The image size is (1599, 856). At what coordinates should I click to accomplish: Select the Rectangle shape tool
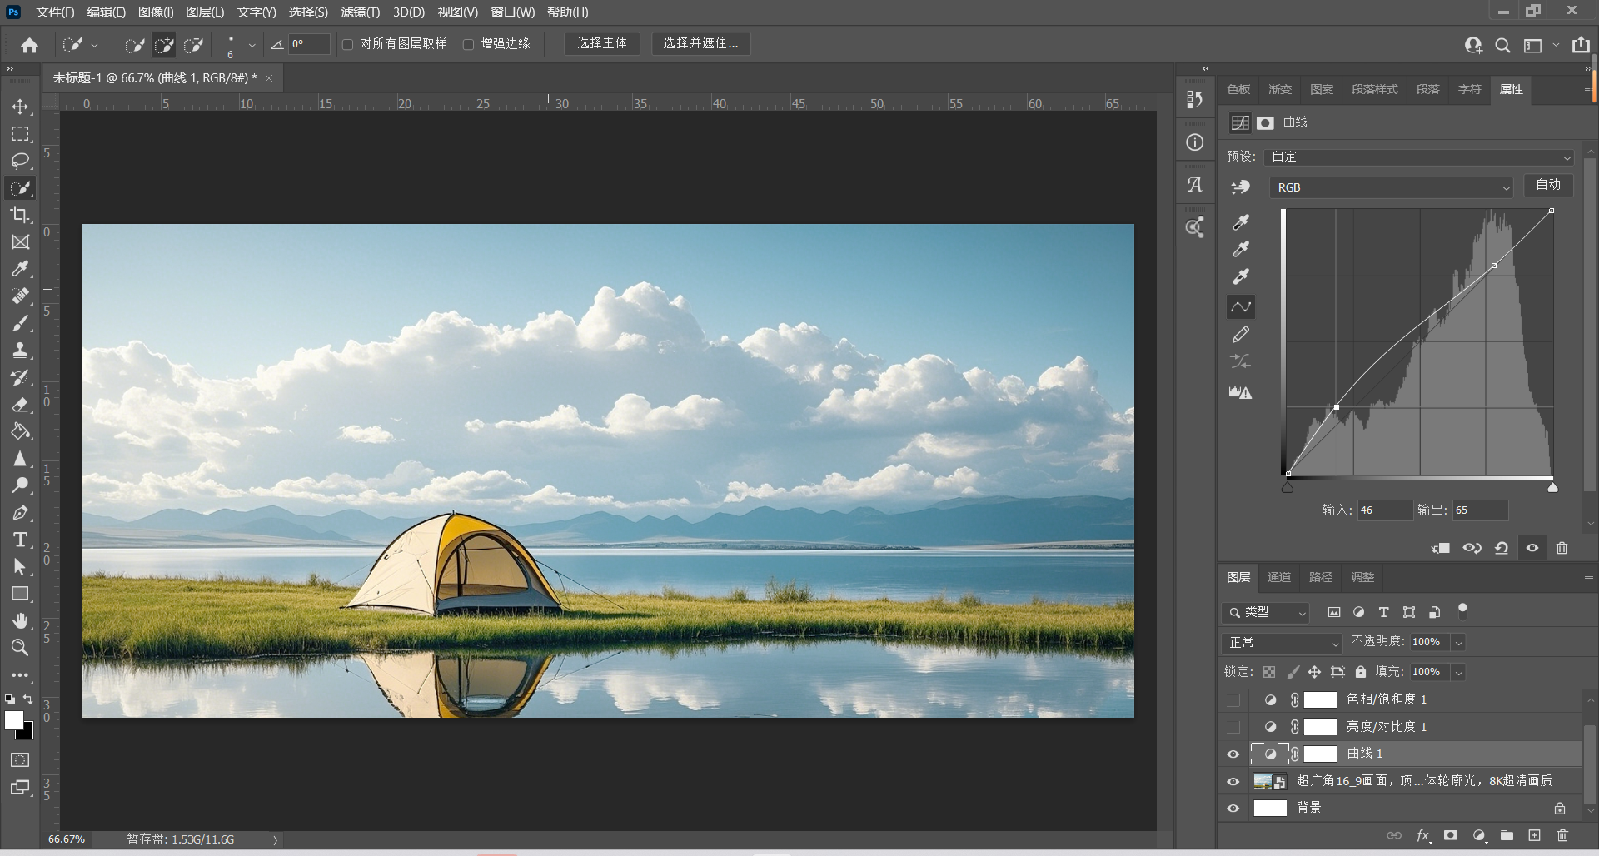(x=21, y=594)
